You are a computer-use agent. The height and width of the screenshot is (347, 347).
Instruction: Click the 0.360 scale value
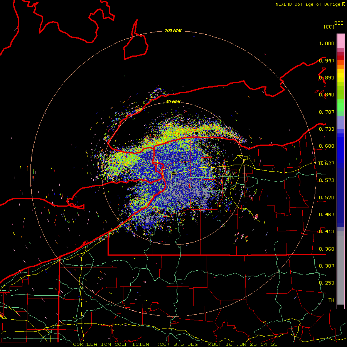pyautogui.click(x=327, y=249)
